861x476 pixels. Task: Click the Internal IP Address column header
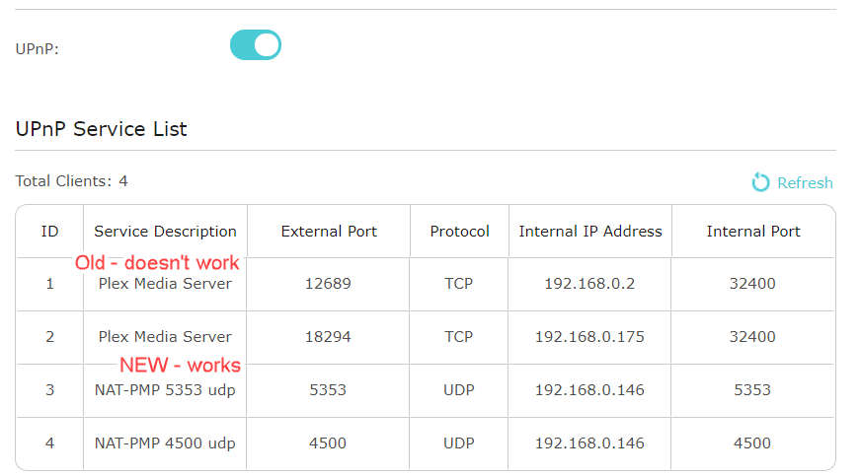590,232
